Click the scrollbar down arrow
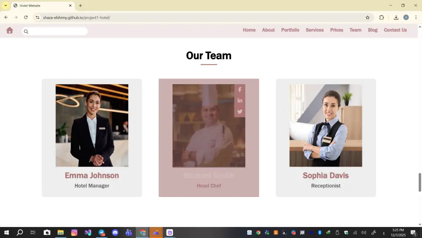 [x=419, y=224]
